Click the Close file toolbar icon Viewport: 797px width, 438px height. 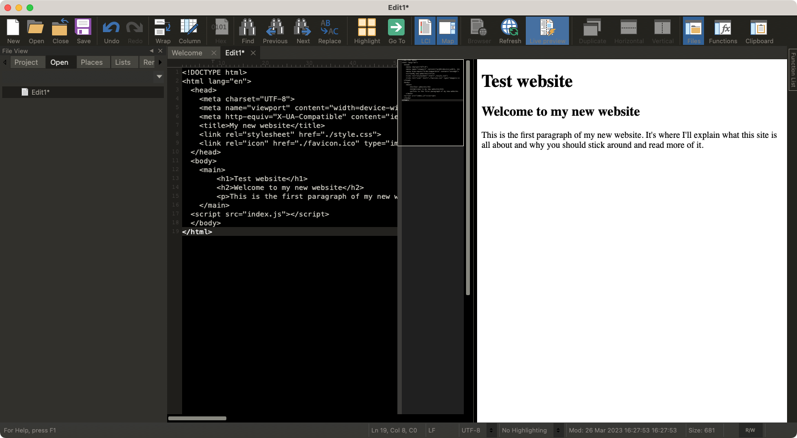[60, 31]
